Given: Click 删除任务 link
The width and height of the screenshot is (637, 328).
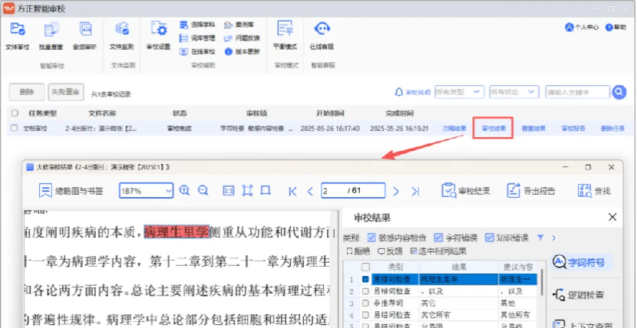Looking at the screenshot, I should click(x=612, y=129).
